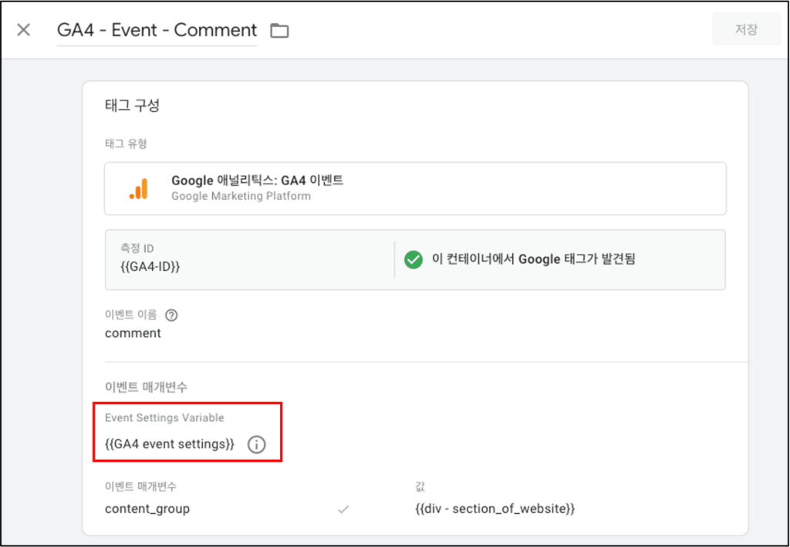Viewport: 790px width, 547px height.
Task: Click the 이 컨테이너에서 Google 태그가 발견됨 message
Action: [x=534, y=259]
